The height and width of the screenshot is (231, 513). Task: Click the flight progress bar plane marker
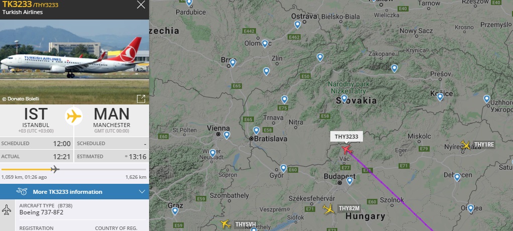click(x=55, y=169)
